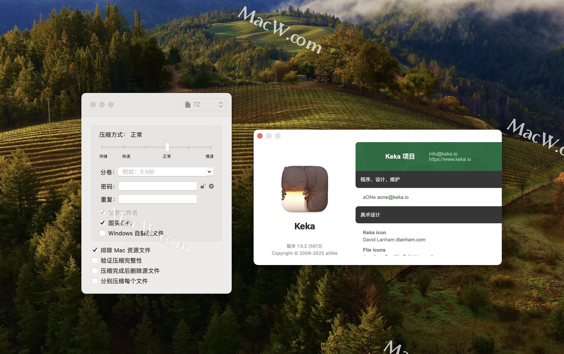
Task: Click the Copyright 2009-2025 aONe text
Action: pyautogui.click(x=305, y=253)
